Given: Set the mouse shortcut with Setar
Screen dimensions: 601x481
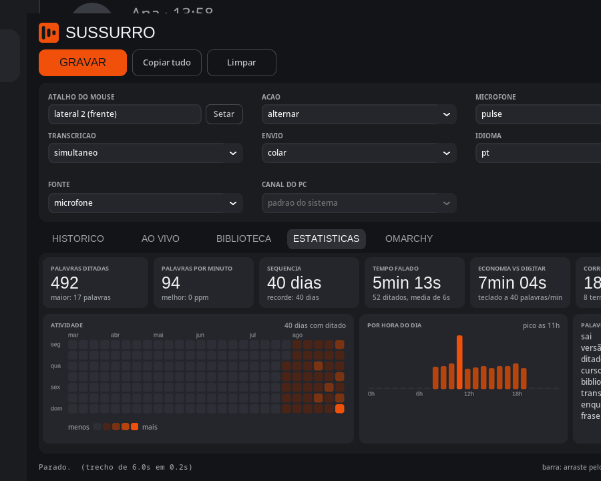Looking at the screenshot, I should [224, 114].
